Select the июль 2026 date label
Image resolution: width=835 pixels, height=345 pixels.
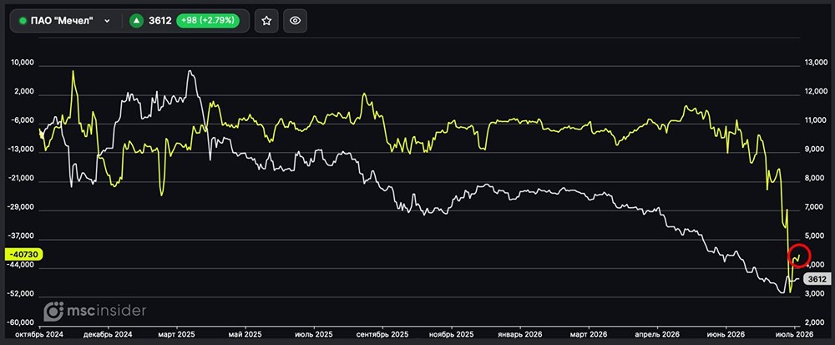pos(794,334)
